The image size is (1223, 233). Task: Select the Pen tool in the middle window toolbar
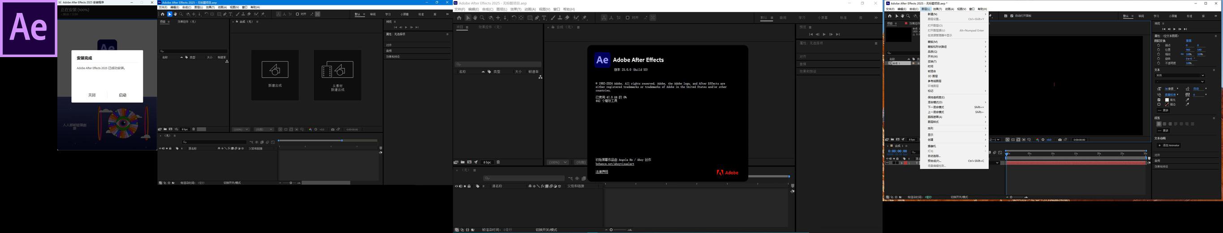[x=538, y=18]
